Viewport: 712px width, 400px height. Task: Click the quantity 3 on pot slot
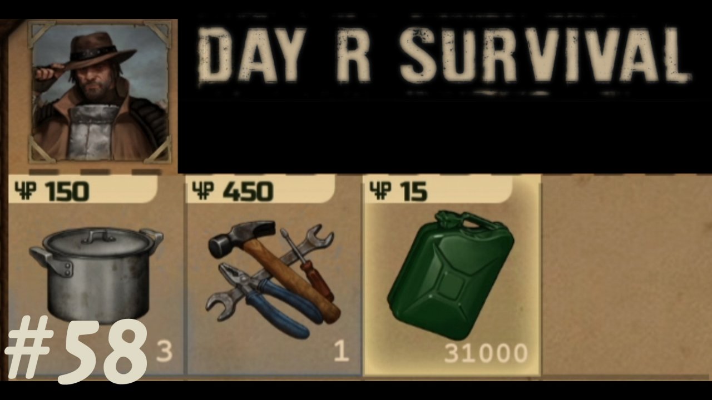coord(164,352)
